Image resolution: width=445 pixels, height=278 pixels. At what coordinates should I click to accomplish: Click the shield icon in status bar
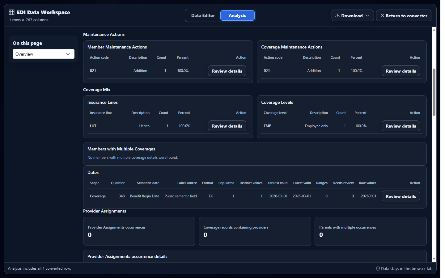(x=378, y=268)
